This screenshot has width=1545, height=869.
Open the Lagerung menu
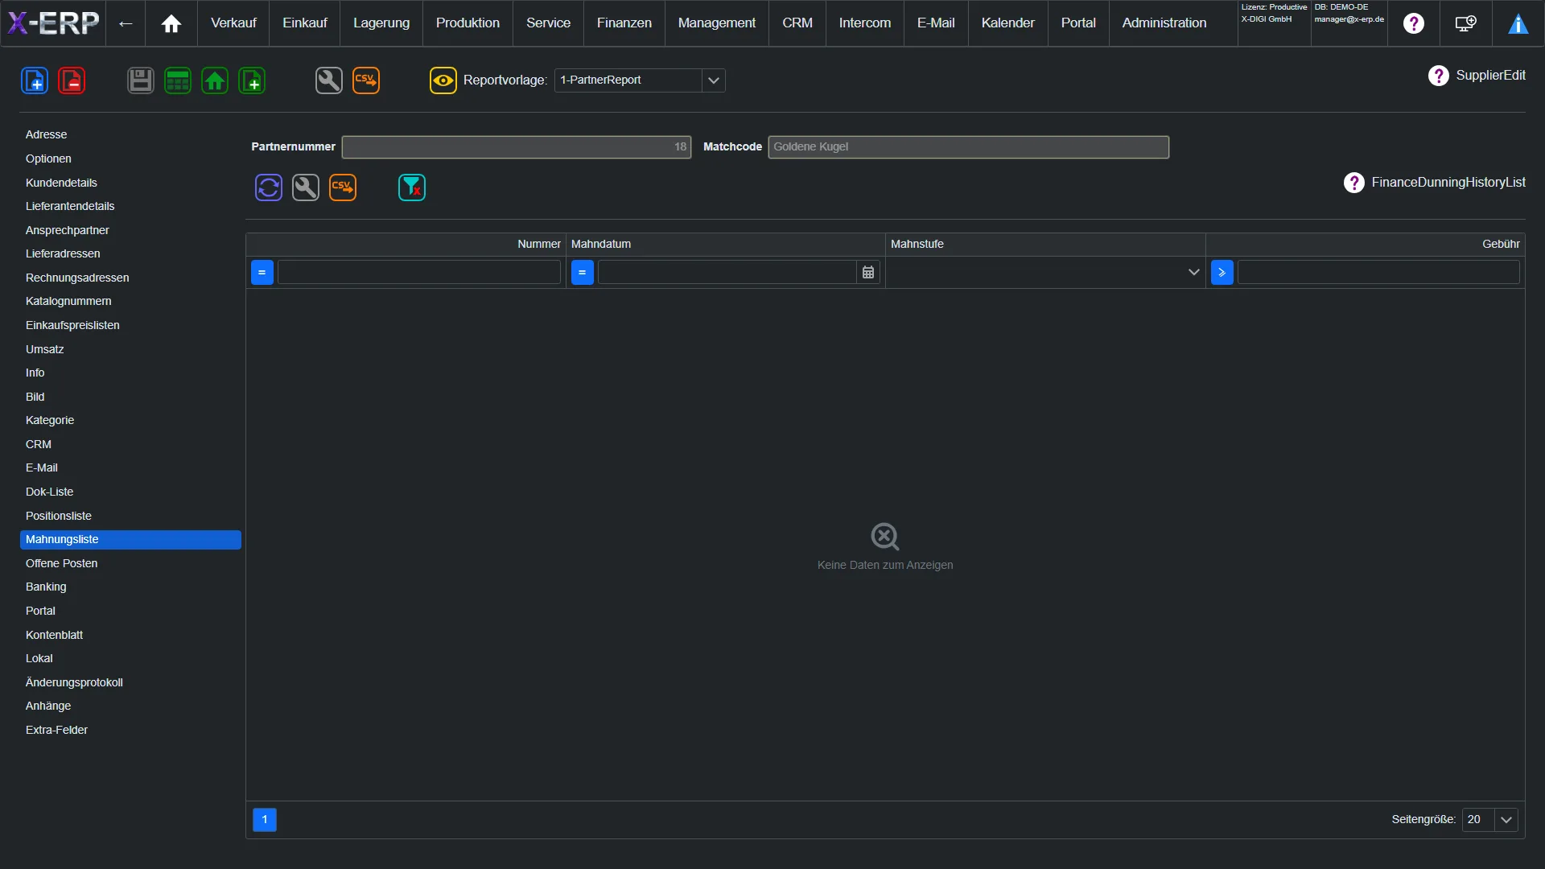coord(381,23)
